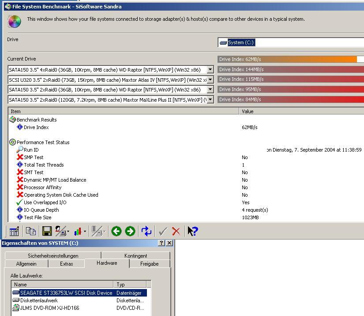Cancel with the red X toolbar icon
Image resolution: width=364 pixels, height=316 pixels.
point(176,232)
